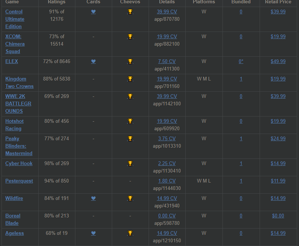Click the 14.99 CV link for Ageless
This screenshot has width=299, height=246.
pyautogui.click(x=167, y=233)
